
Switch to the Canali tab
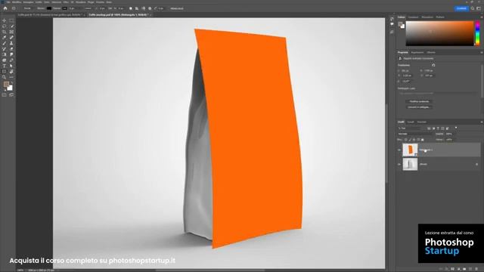(411, 122)
